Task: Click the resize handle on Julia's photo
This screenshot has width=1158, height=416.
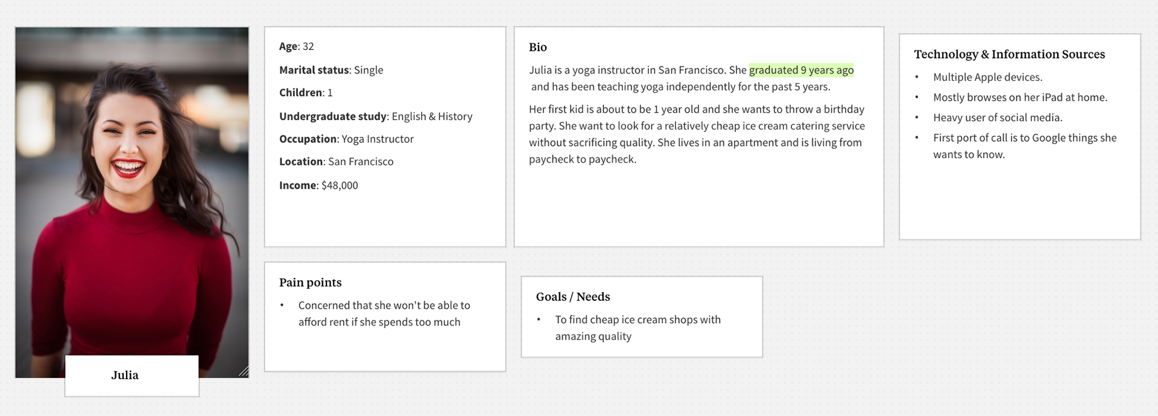Action: pyautogui.click(x=243, y=371)
